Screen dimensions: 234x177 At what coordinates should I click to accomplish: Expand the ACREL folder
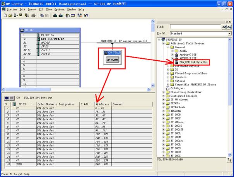tap(173, 51)
